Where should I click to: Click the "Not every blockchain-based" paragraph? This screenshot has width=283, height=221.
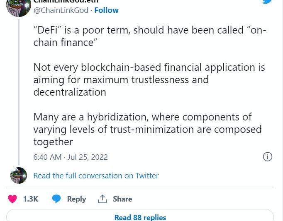coord(149,79)
